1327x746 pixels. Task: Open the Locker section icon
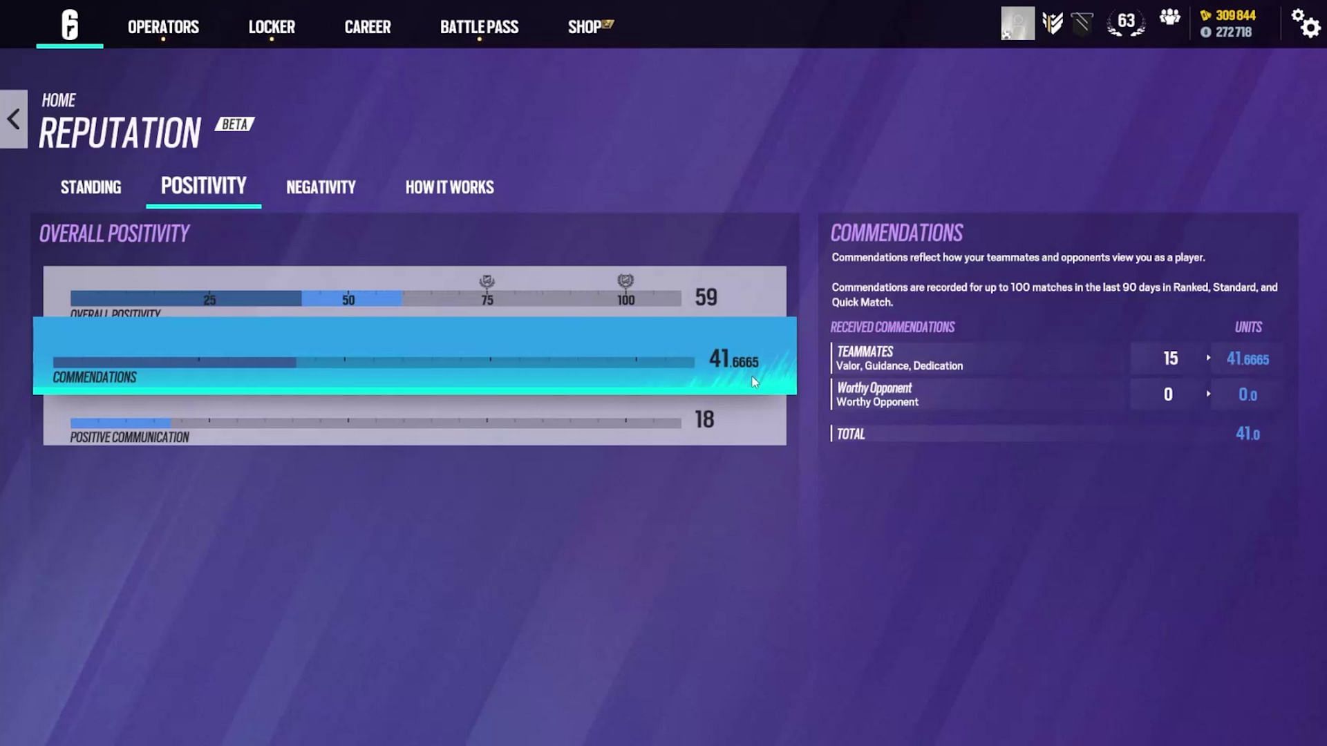pos(271,26)
